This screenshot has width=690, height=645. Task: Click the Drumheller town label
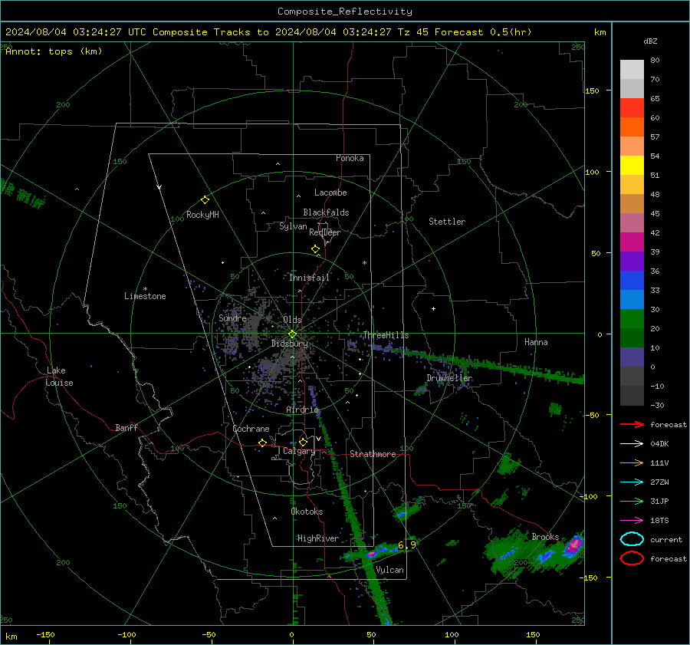(x=450, y=378)
